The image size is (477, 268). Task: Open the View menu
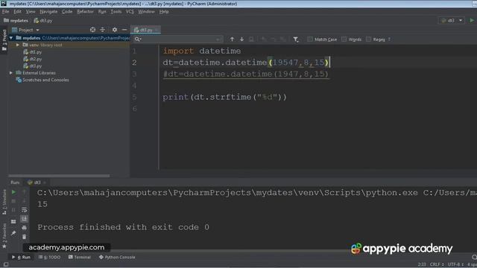click(31, 12)
